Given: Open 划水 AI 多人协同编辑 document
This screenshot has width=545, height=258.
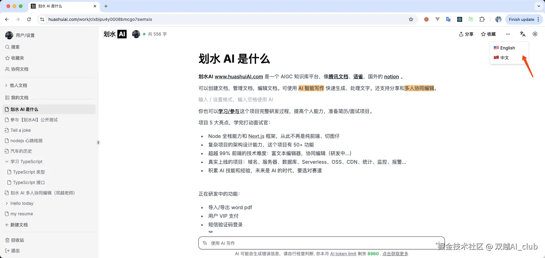Looking at the screenshot, I should pos(40,193).
